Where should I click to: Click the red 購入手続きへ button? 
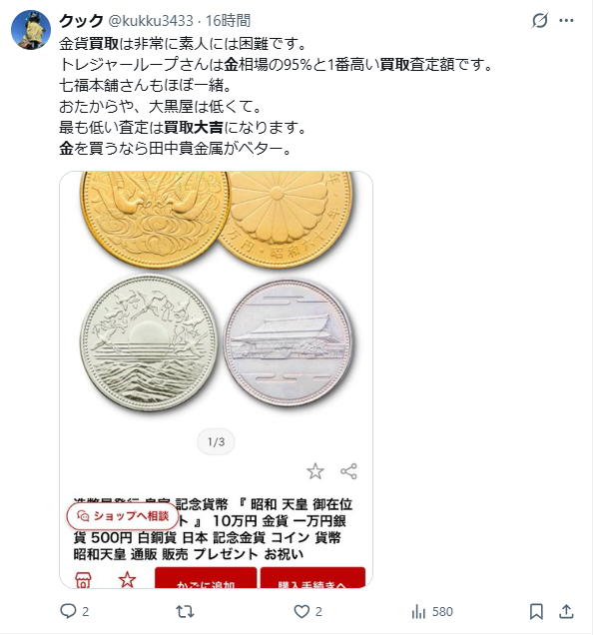(x=312, y=577)
